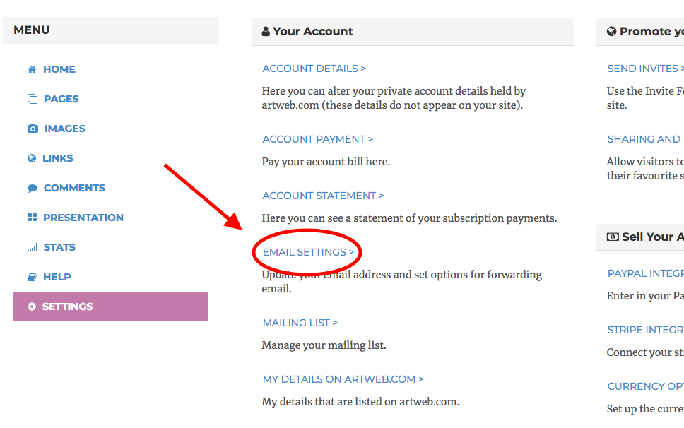Click the Images camera icon
Screen dimensions: 684x428
33,129
